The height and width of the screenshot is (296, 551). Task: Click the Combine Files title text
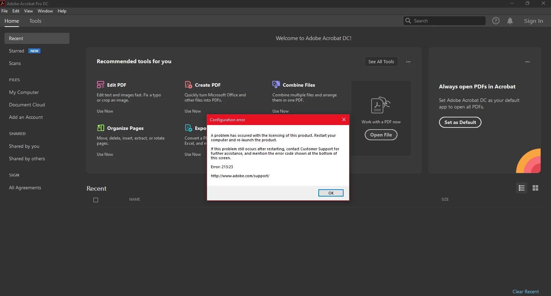[299, 85]
